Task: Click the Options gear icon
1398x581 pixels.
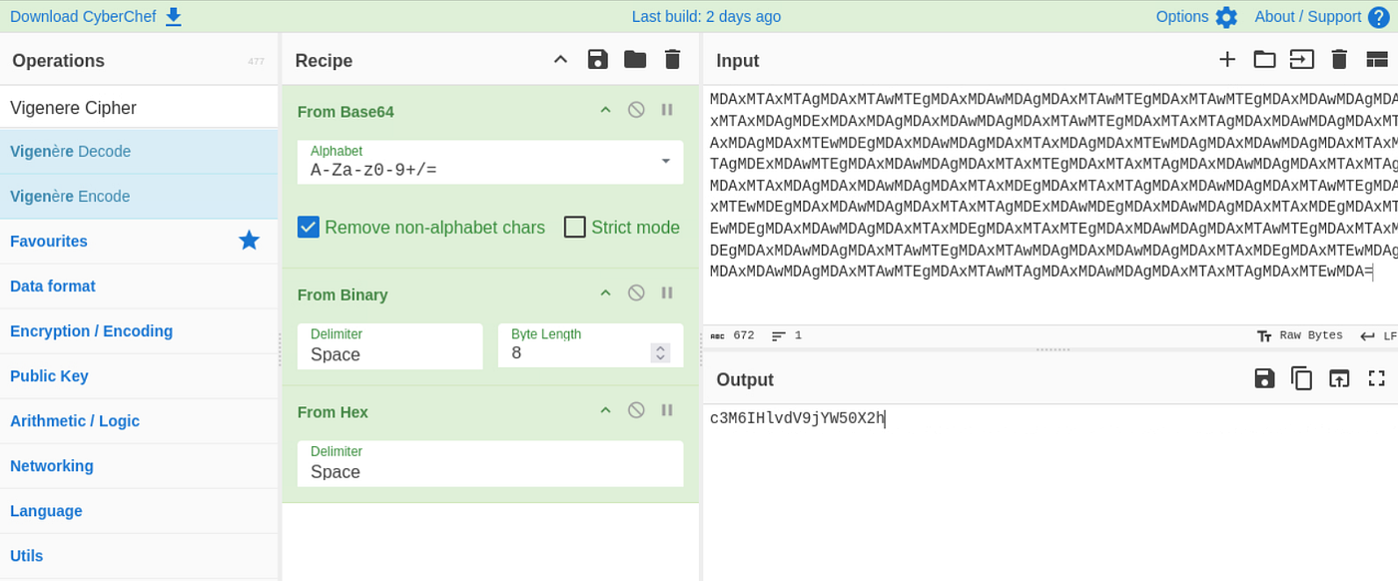Action: point(1226,17)
